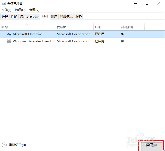165x151 pixels.
Task: Sort by the 名称 column header
Action: click(x=27, y=27)
